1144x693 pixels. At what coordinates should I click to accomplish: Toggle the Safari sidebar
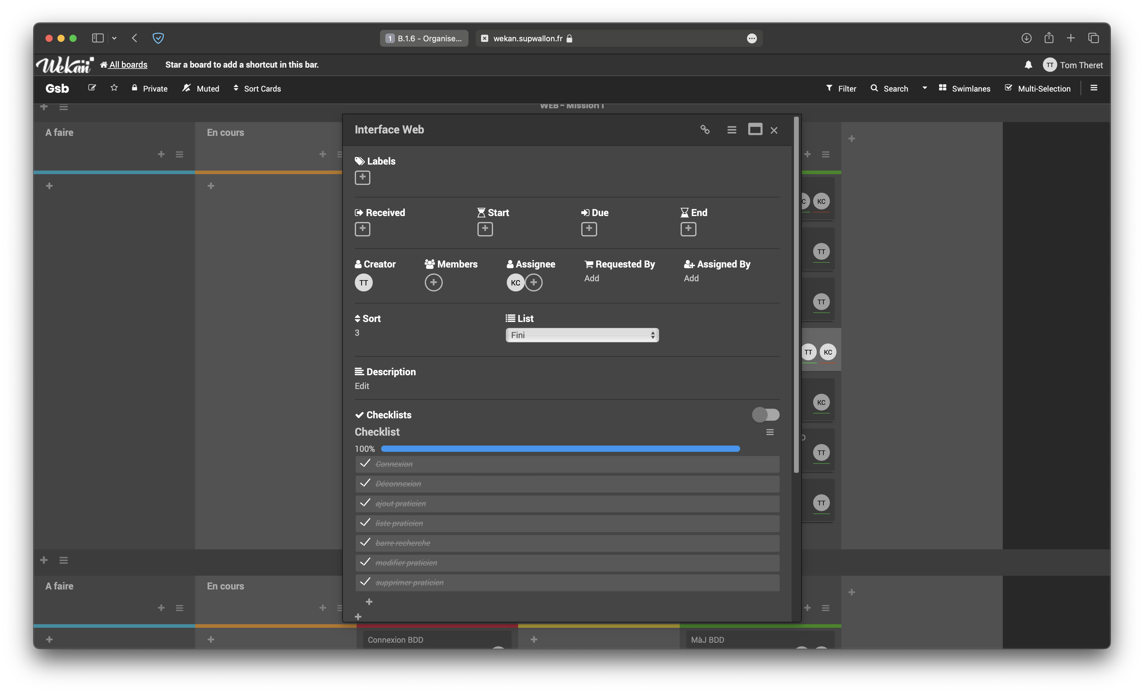click(98, 38)
